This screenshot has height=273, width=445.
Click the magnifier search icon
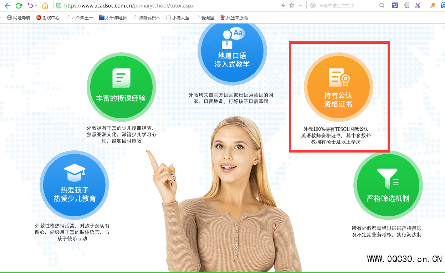pyautogui.click(x=382, y=6)
